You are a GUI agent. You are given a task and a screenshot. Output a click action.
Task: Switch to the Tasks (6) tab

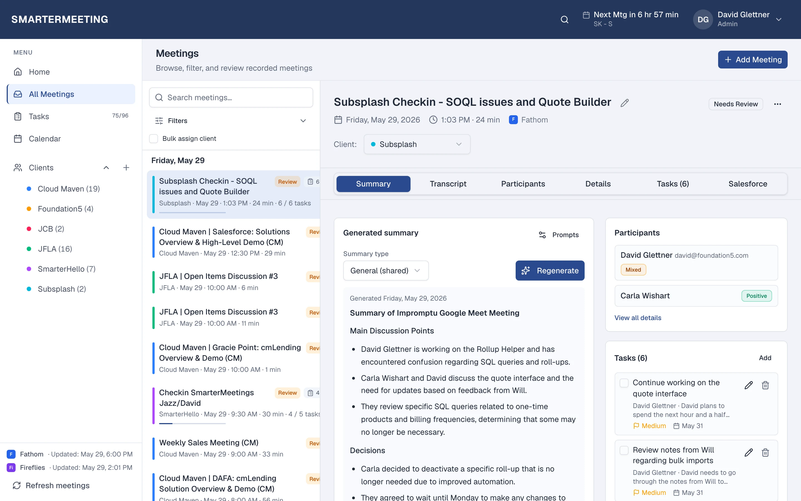pos(673,184)
